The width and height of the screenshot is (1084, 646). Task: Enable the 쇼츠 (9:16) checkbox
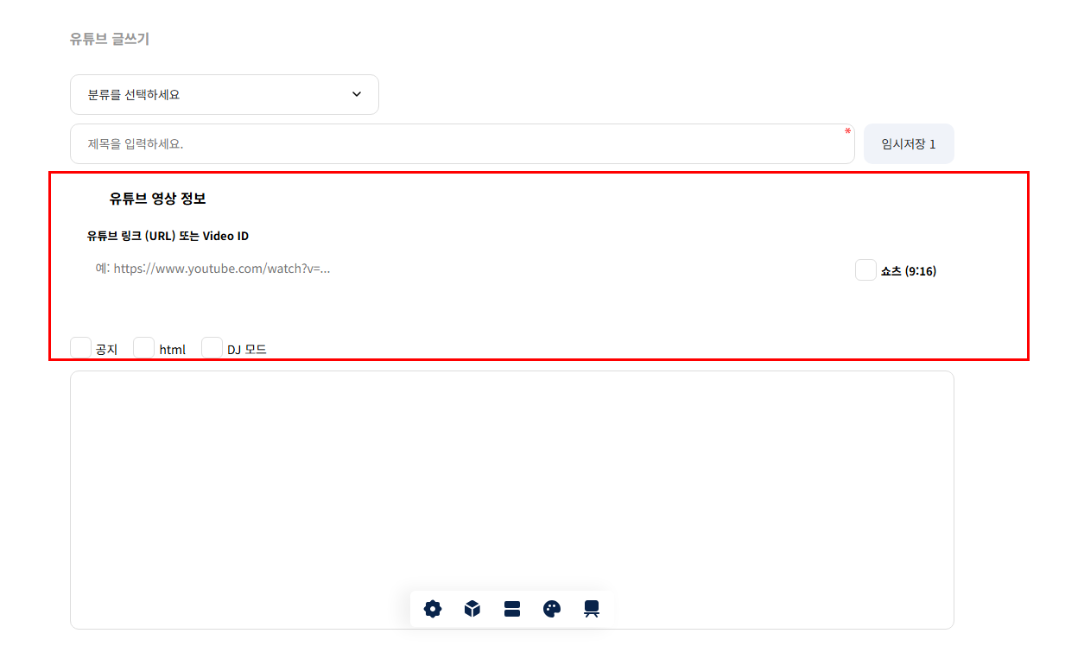click(x=865, y=270)
